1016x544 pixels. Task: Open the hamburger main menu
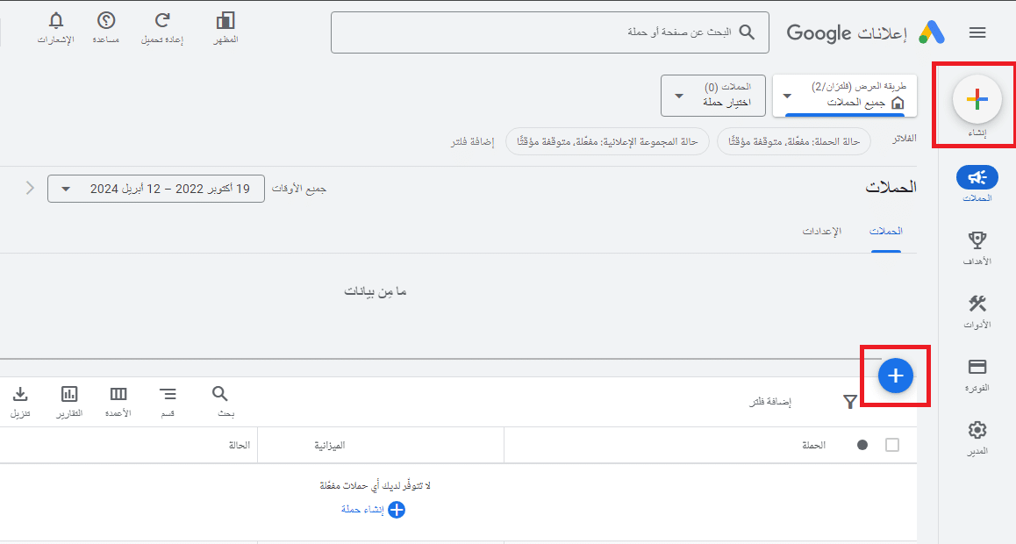(x=977, y=32)
